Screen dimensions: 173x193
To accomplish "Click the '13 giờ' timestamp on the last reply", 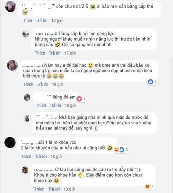I will click(69, 189).
